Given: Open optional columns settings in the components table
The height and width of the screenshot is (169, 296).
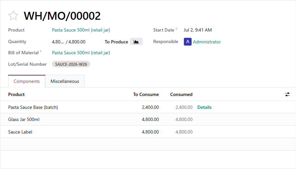Looking at the screenshot, I should point(287,94).
